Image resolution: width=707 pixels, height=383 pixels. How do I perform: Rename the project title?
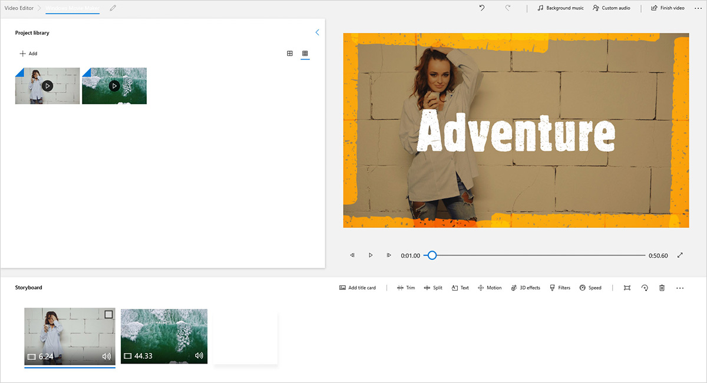(x=113, y=8)
